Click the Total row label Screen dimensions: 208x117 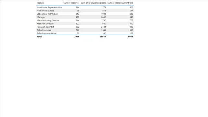39,37
